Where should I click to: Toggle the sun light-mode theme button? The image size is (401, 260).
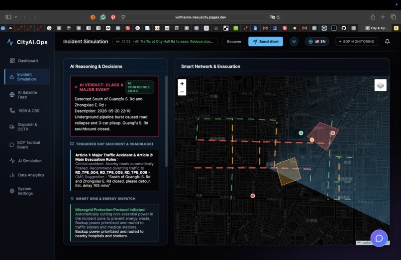tap(294, 42)
